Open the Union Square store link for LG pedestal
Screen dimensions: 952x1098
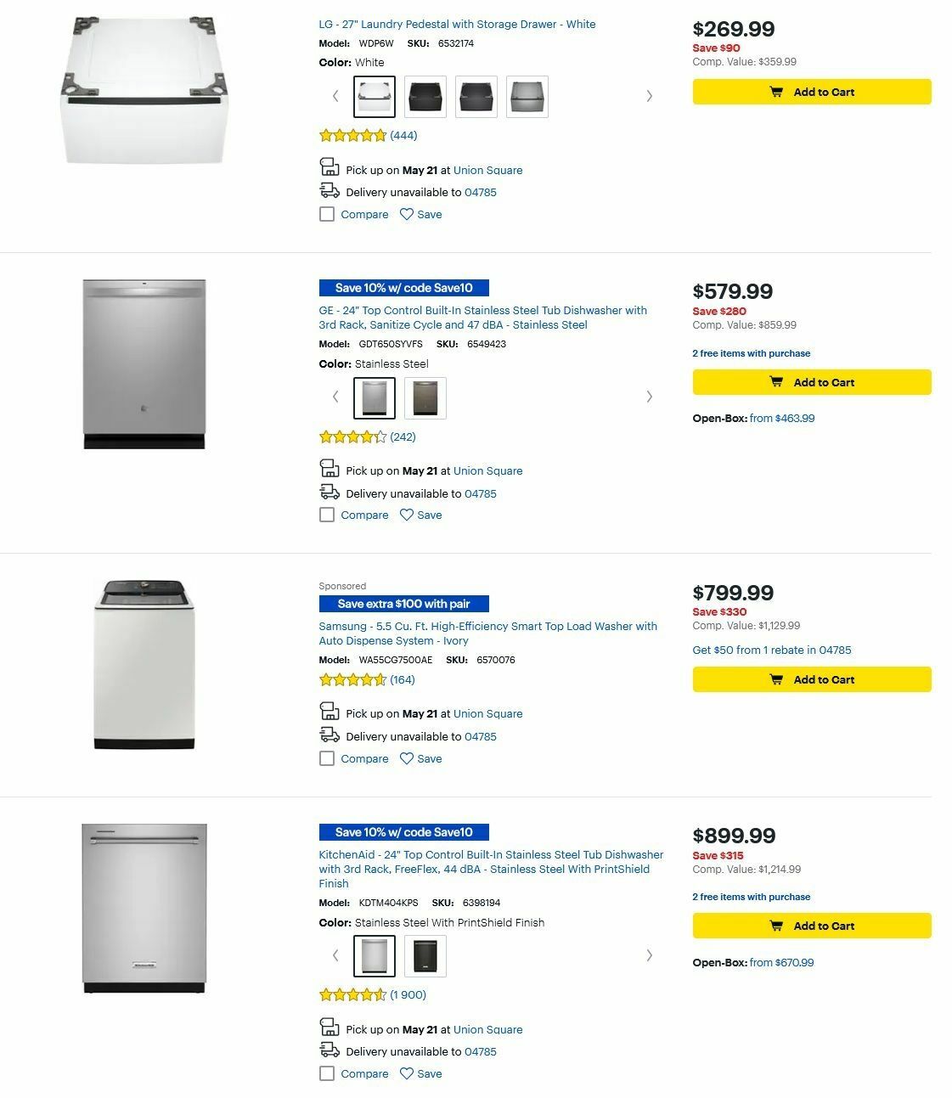(488, 170)
